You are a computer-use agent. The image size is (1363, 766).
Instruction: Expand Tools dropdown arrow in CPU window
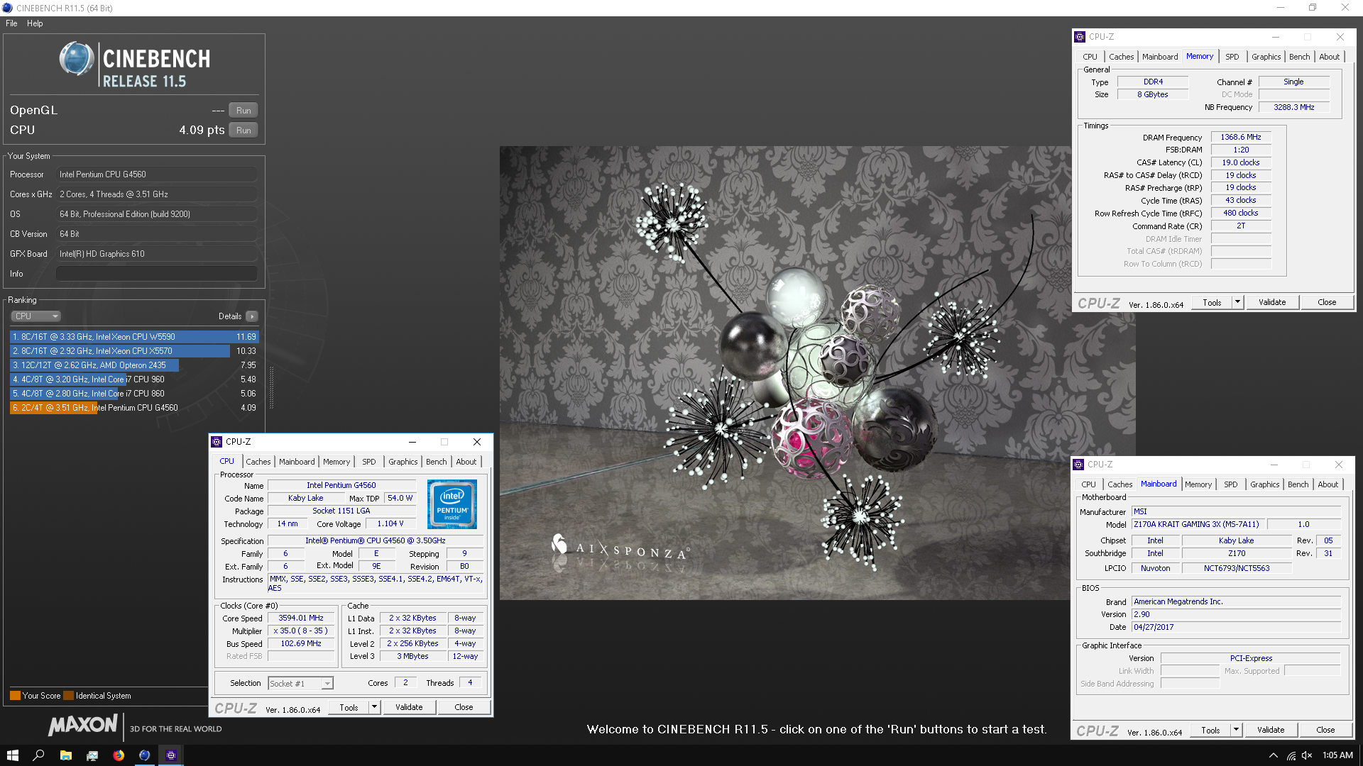374,707
